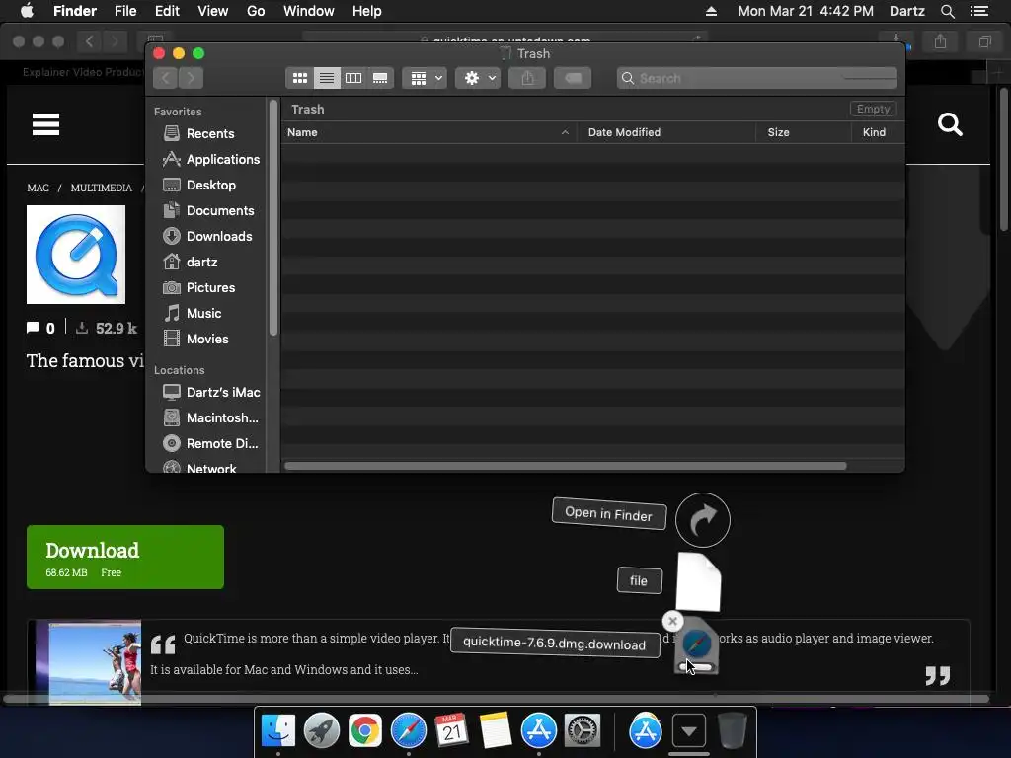Open the Help menu

pos(367,11)
